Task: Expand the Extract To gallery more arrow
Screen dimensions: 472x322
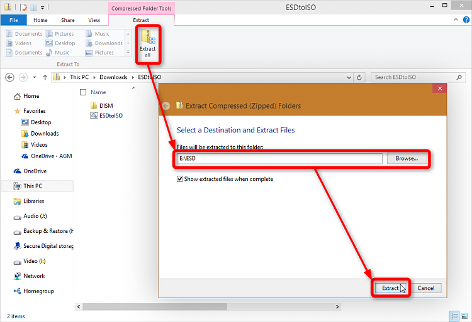Action: tap(128, 53)
